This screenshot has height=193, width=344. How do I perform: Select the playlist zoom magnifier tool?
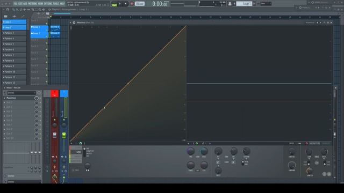(40, 10)
